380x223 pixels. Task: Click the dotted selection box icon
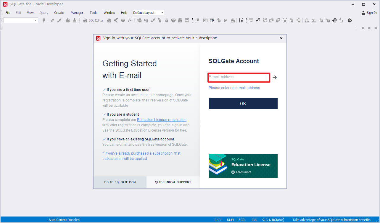(x=264, y=20)
